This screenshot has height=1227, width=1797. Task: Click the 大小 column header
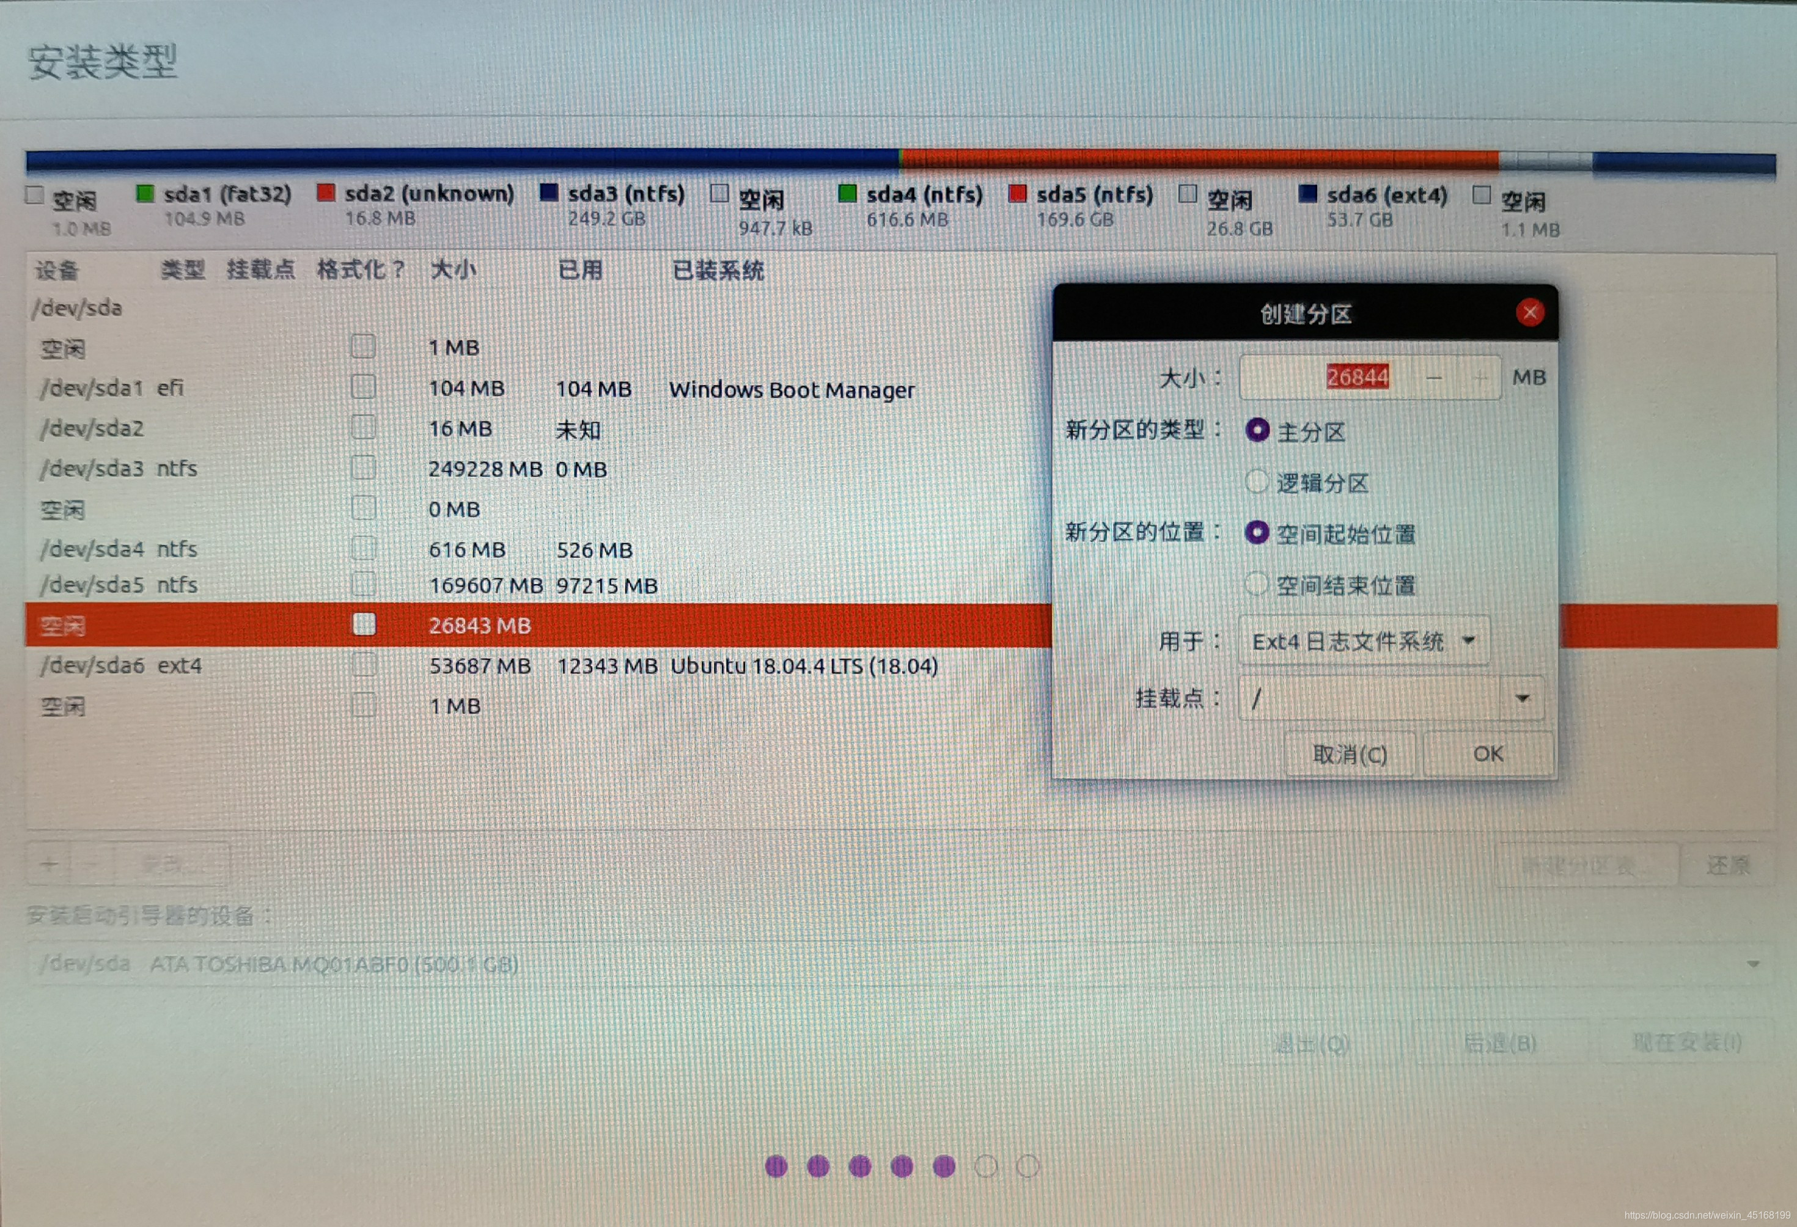(453, 270)
